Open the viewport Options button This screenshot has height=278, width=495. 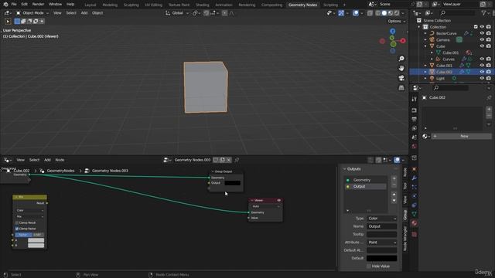[x=396, y=21]
